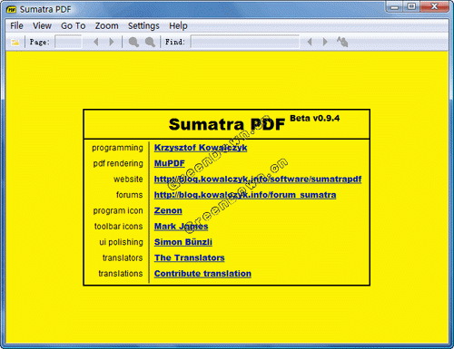Click the second magnifier zoom icon
The width and height of the screenshot is (454, 349).
(x=150, y=42)
